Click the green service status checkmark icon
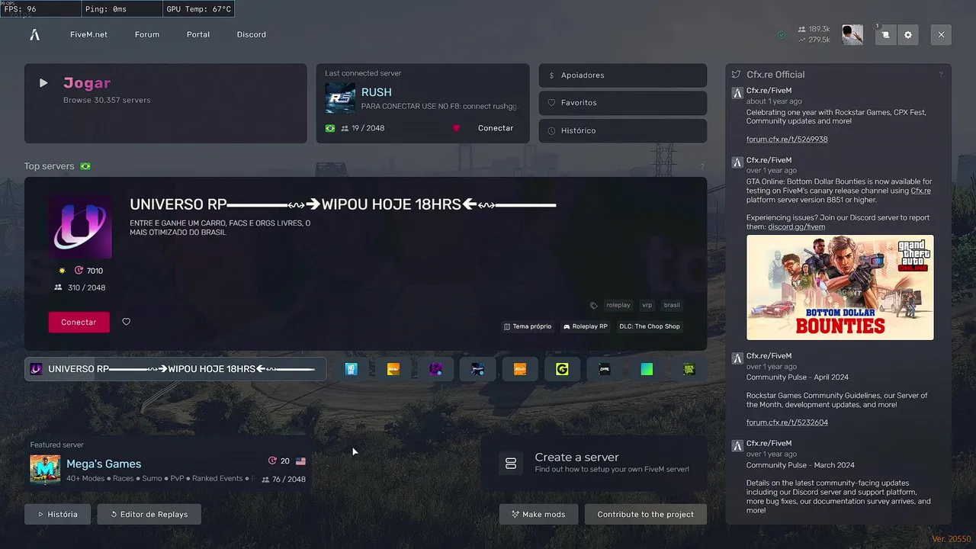 click(x=782, y=34)
